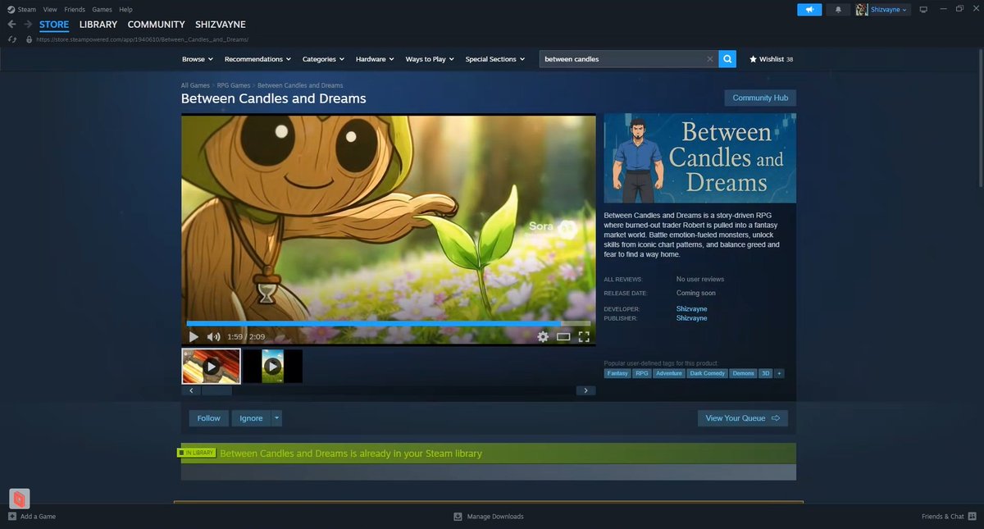Visit developer Shizvayne's page
The height and width of the screenshot is (529, 984).
click(691, 308)
